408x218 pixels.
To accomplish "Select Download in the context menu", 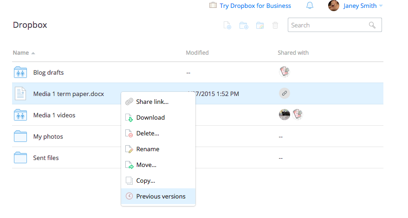I will pyautogui.click(x=150, y=117).
